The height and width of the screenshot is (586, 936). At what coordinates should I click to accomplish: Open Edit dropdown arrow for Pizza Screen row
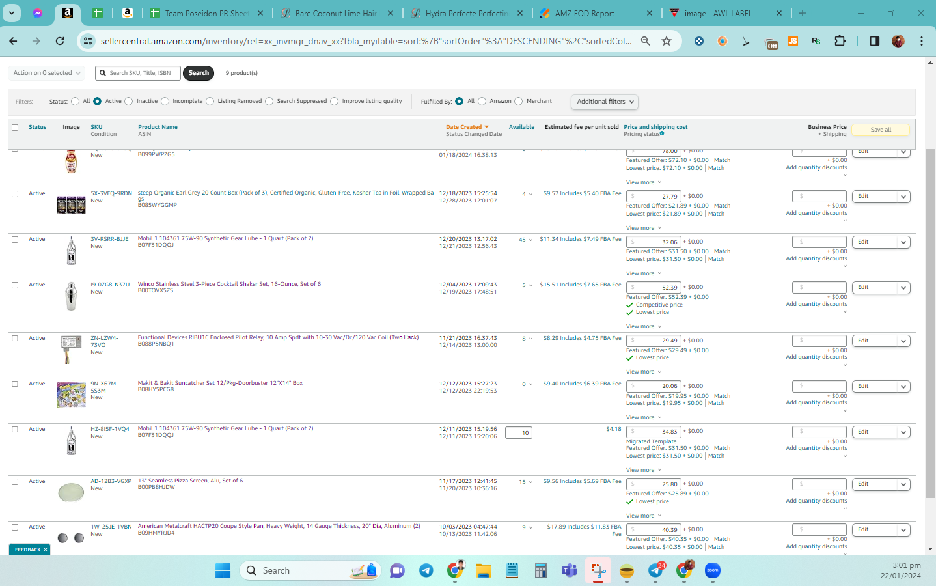click(903, 484)
